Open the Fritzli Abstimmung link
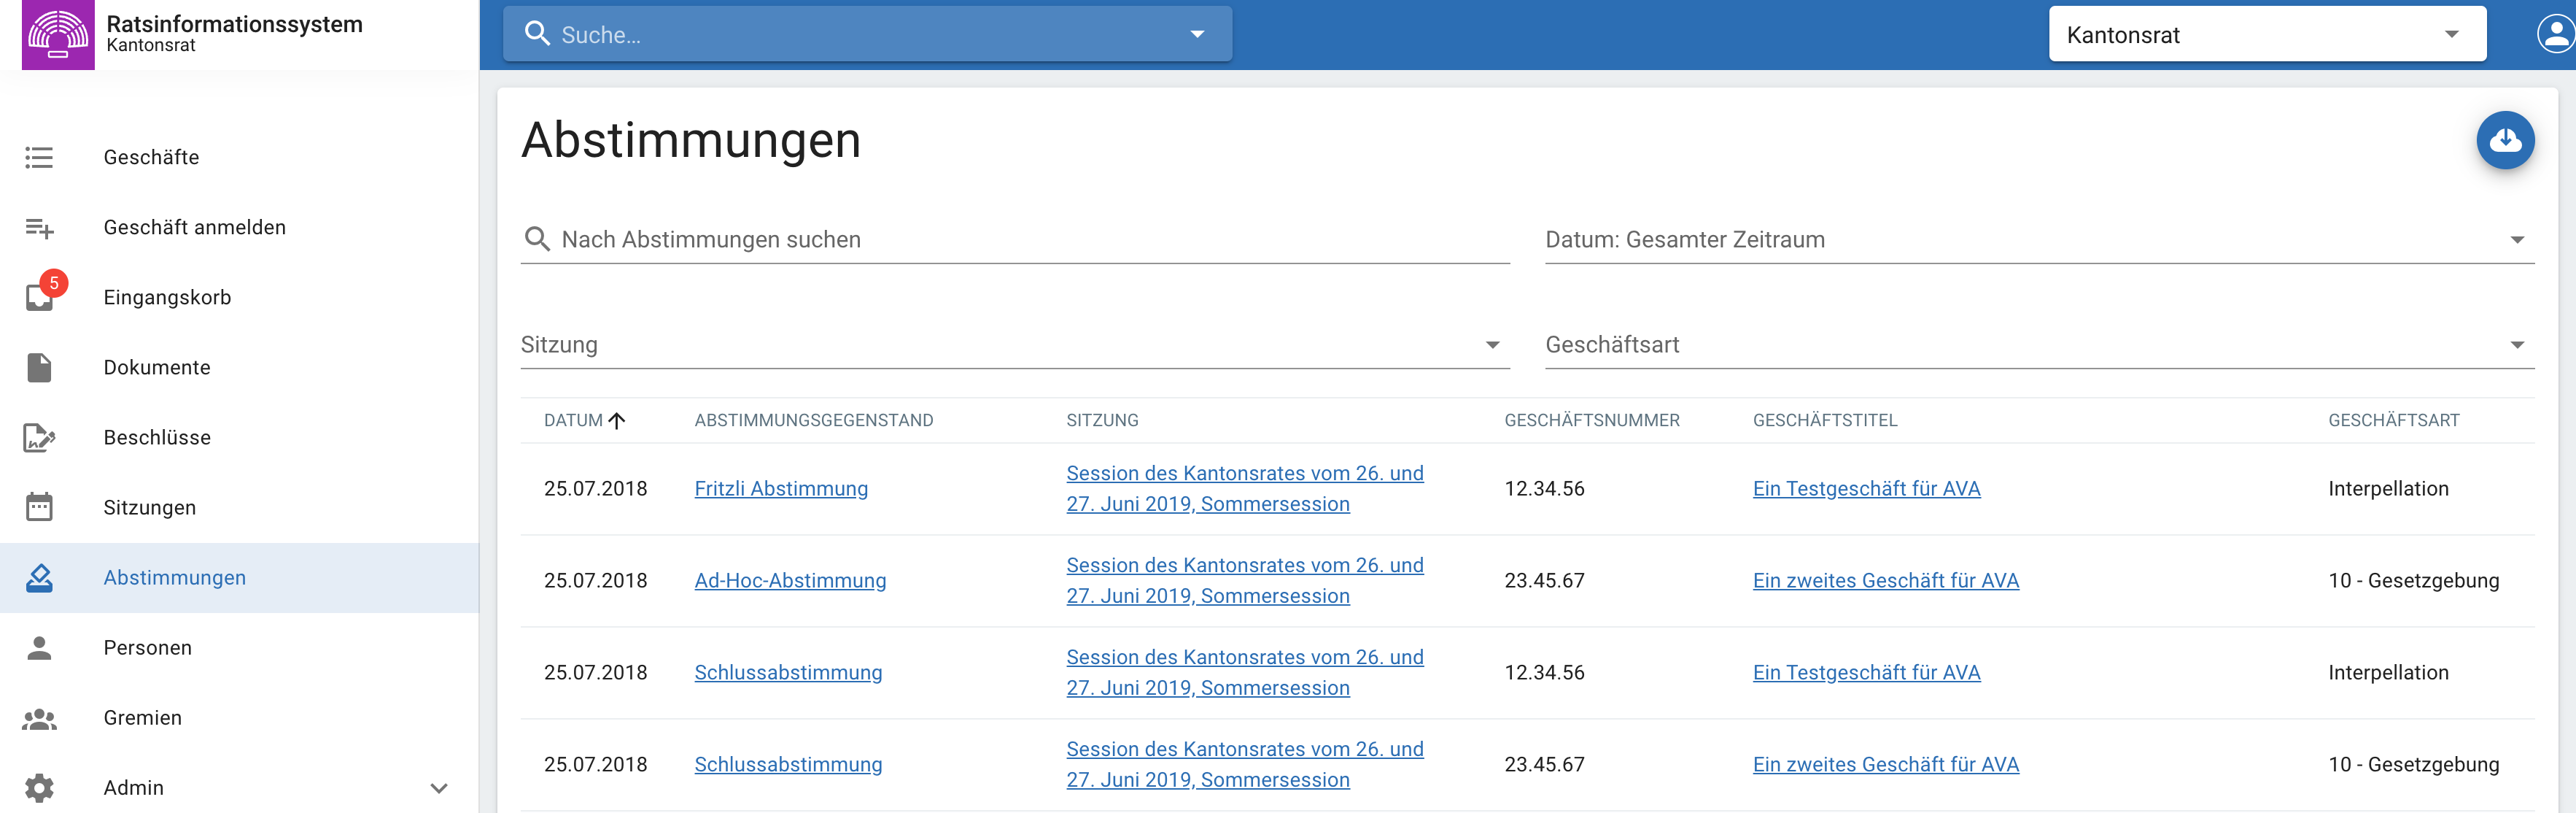Image resolution: width=2576 pixels, height=813 pixels. click(x=780, y=488)
